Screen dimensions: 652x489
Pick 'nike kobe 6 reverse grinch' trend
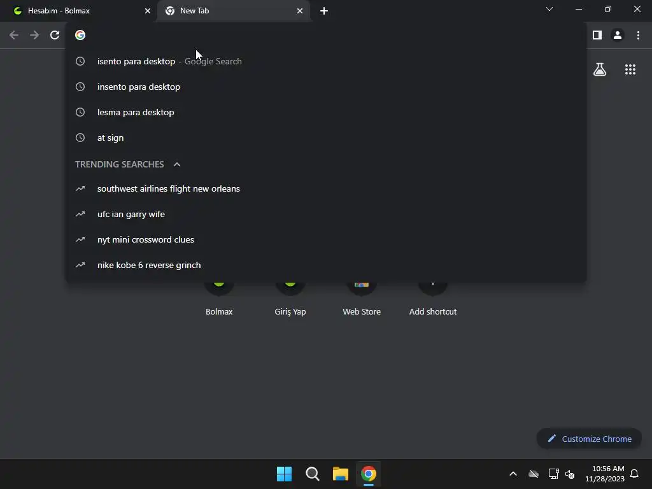tap(326, 265)
